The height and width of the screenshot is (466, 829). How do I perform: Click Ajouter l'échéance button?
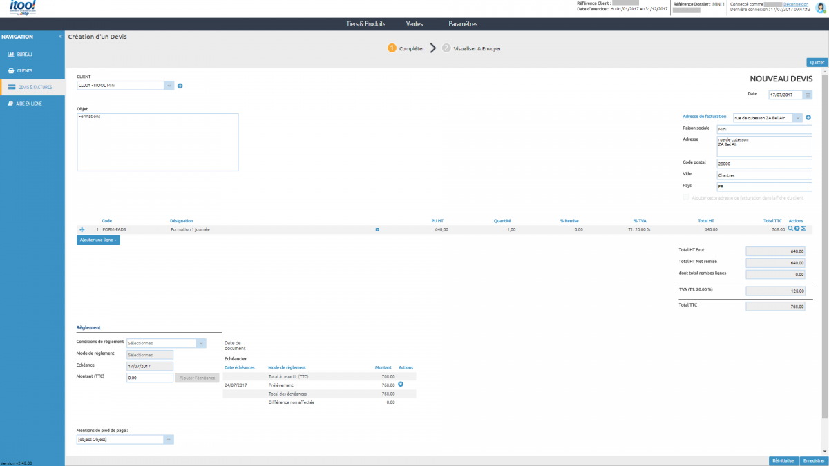point(197,378)
